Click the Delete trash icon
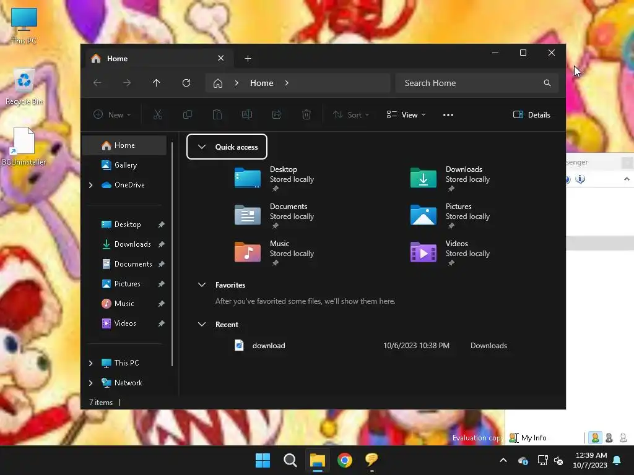 (x=306, y=114)
